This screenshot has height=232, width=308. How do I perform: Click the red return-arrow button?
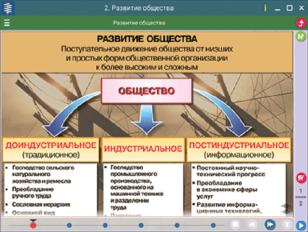pos(301,23)
